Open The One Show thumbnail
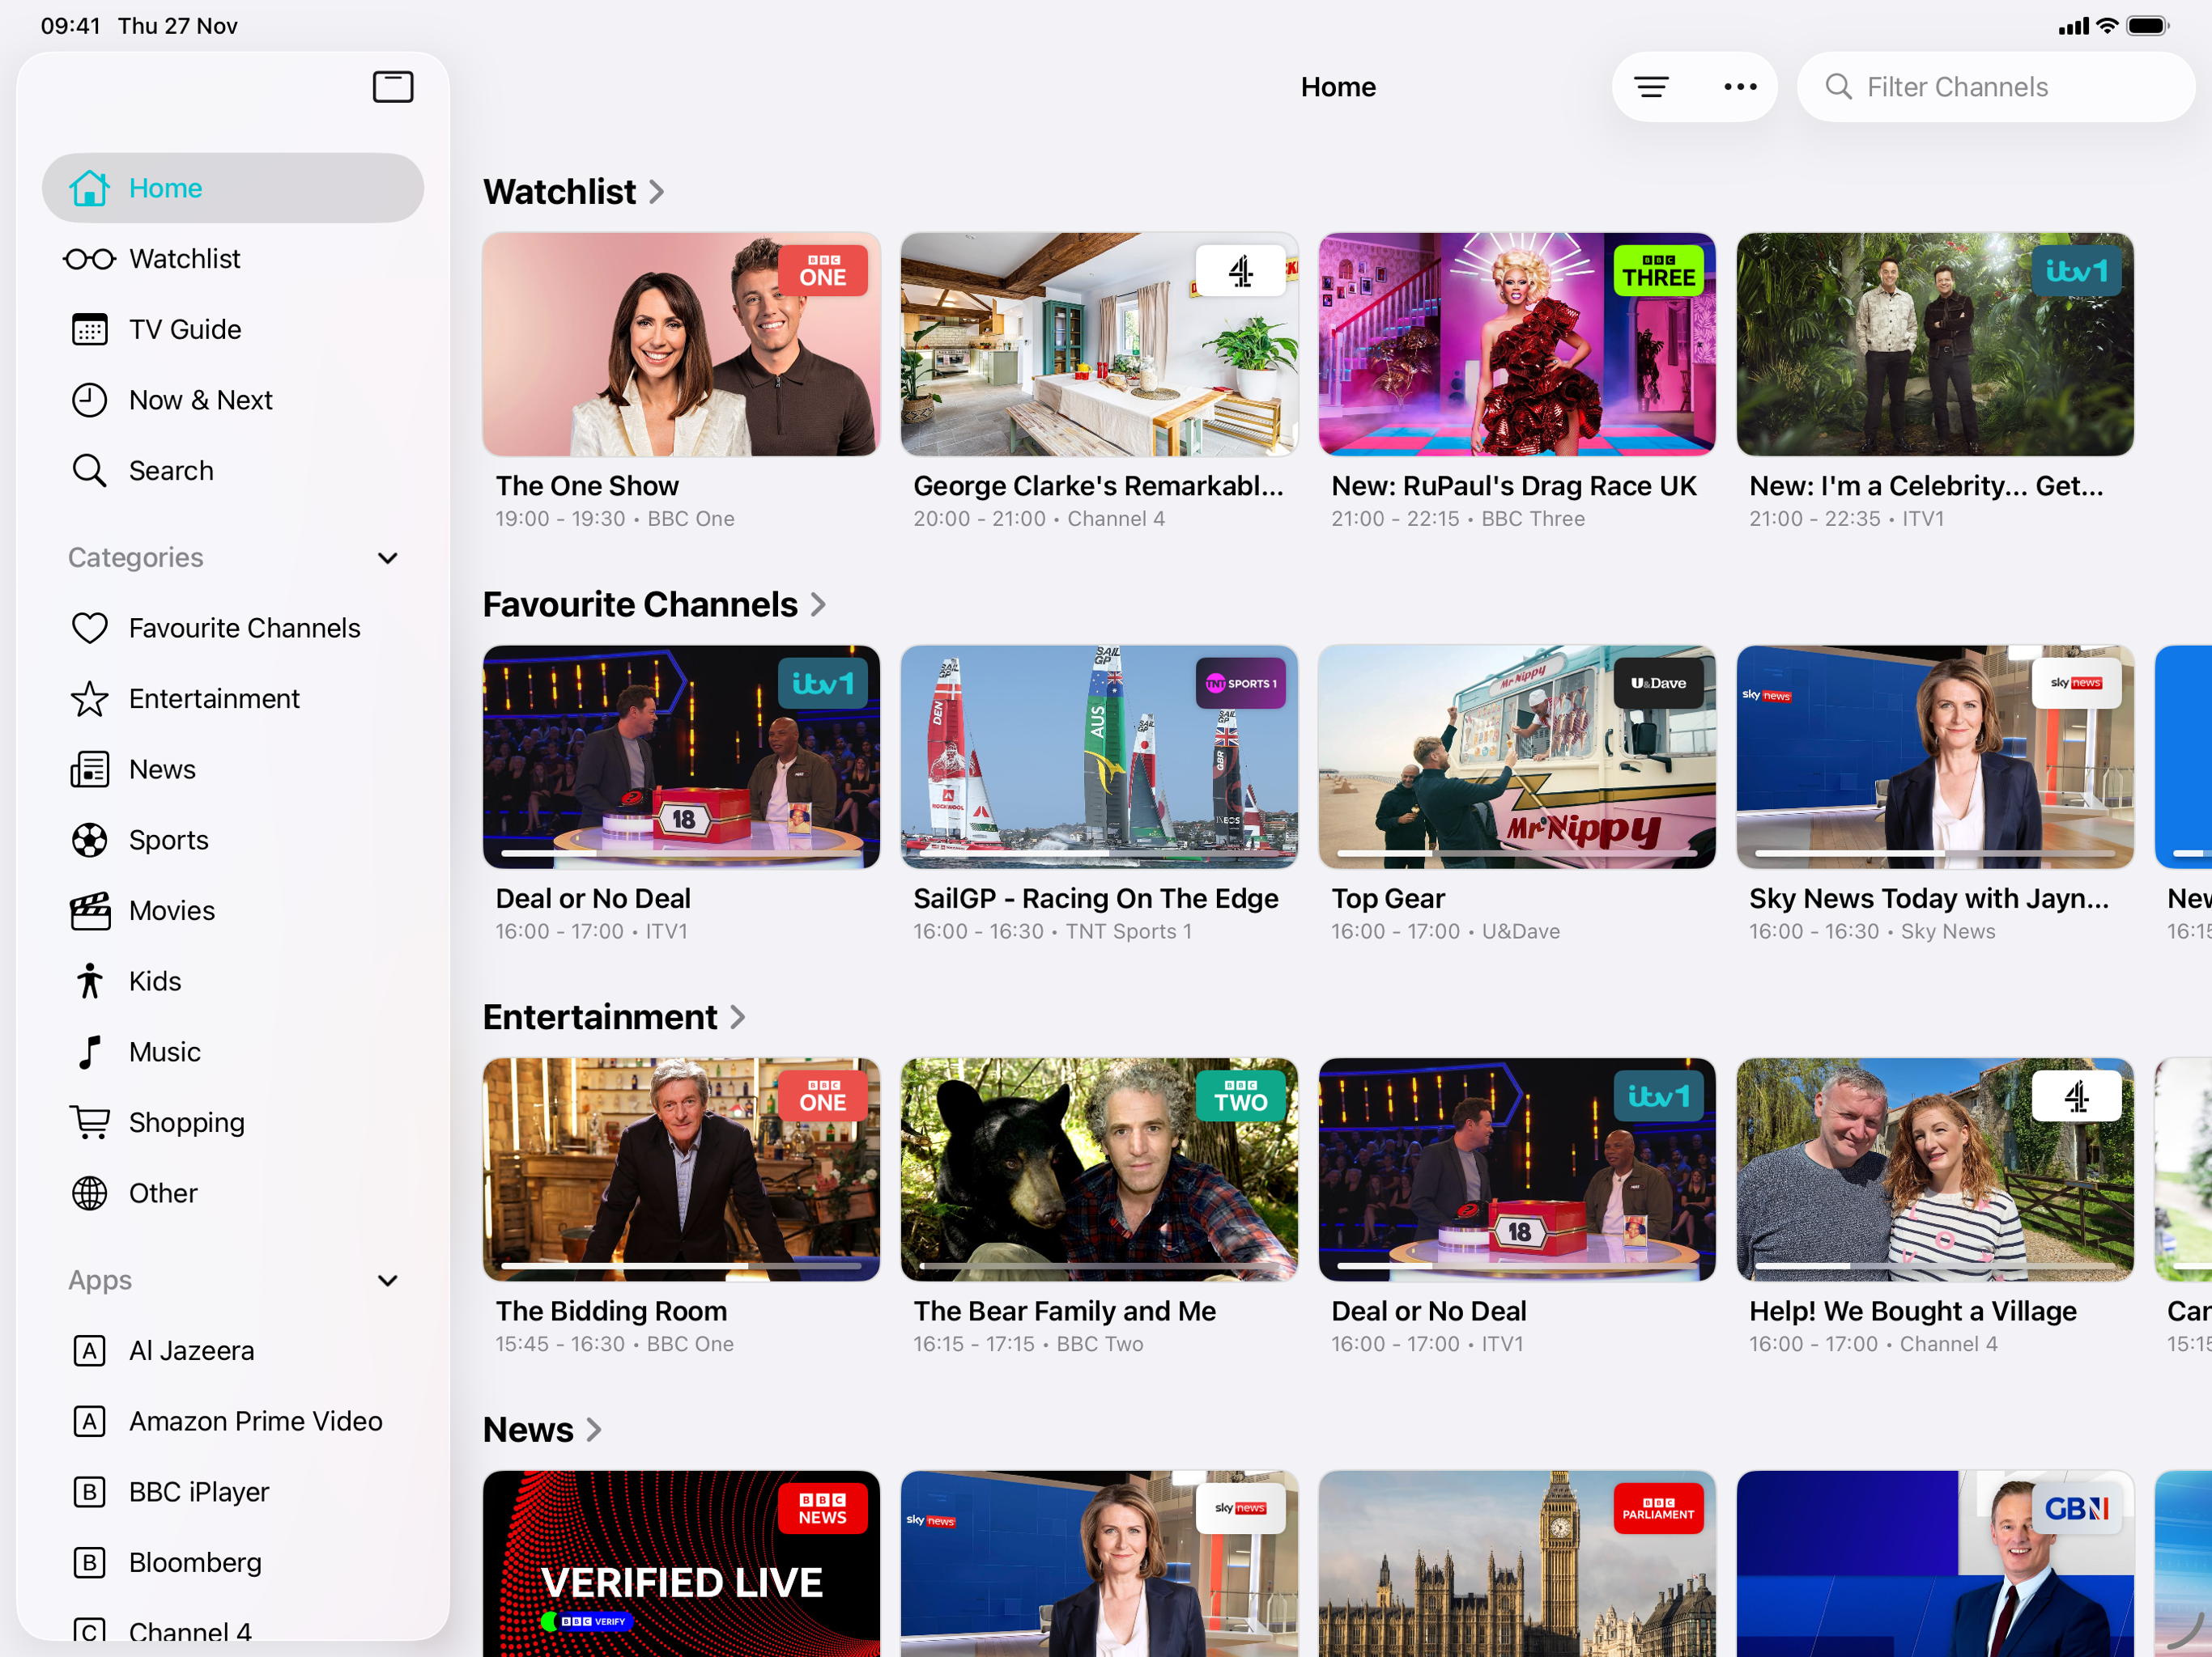Image resolution: width=2212 pixels, height=1657 pixels. tap(680, 345)
